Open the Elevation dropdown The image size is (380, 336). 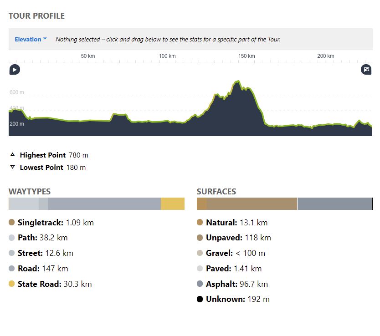coord(31,39)
